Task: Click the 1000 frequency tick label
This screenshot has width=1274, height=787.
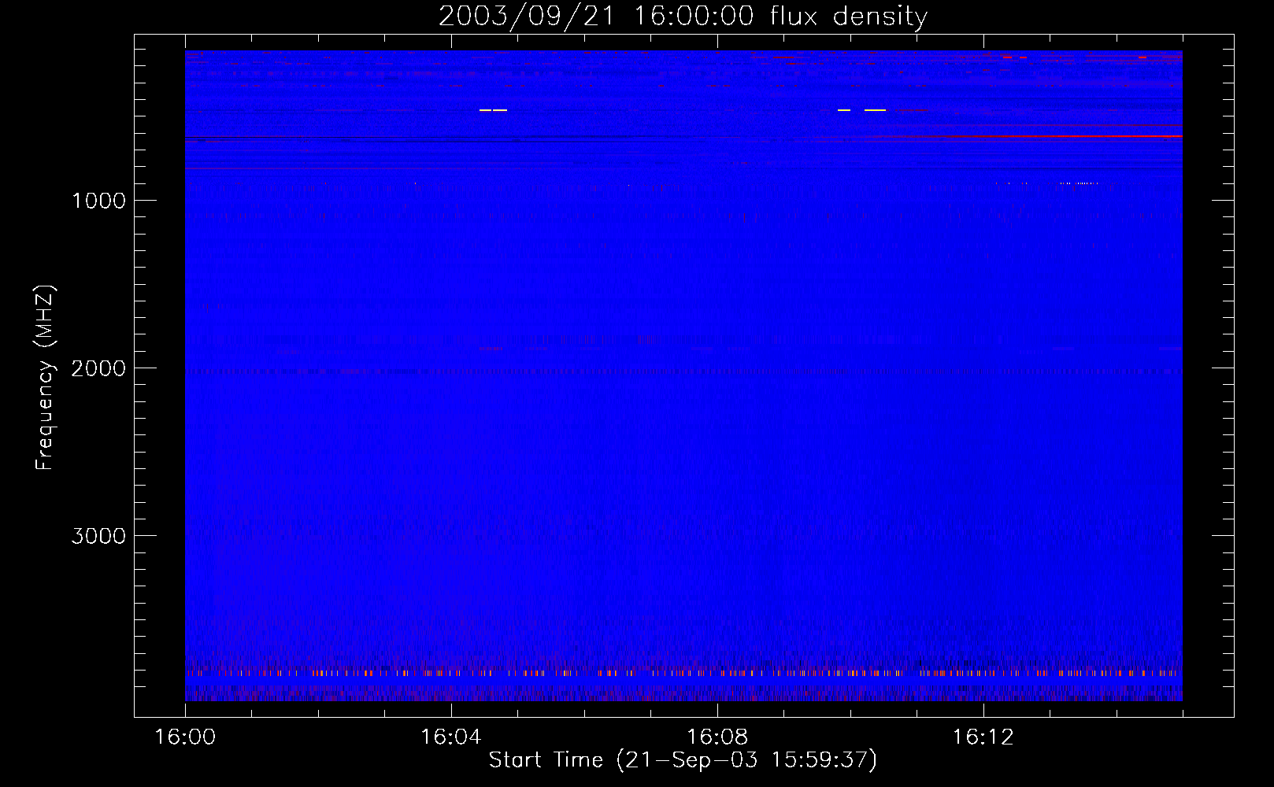Action: (x=98, y=201)
